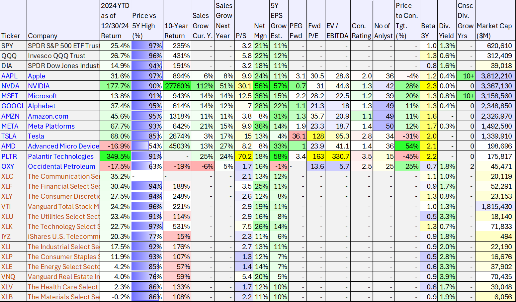The image size is (516, 302).
Task: Select Amazon's 1318% ten-year return cell
Action: 177,116
